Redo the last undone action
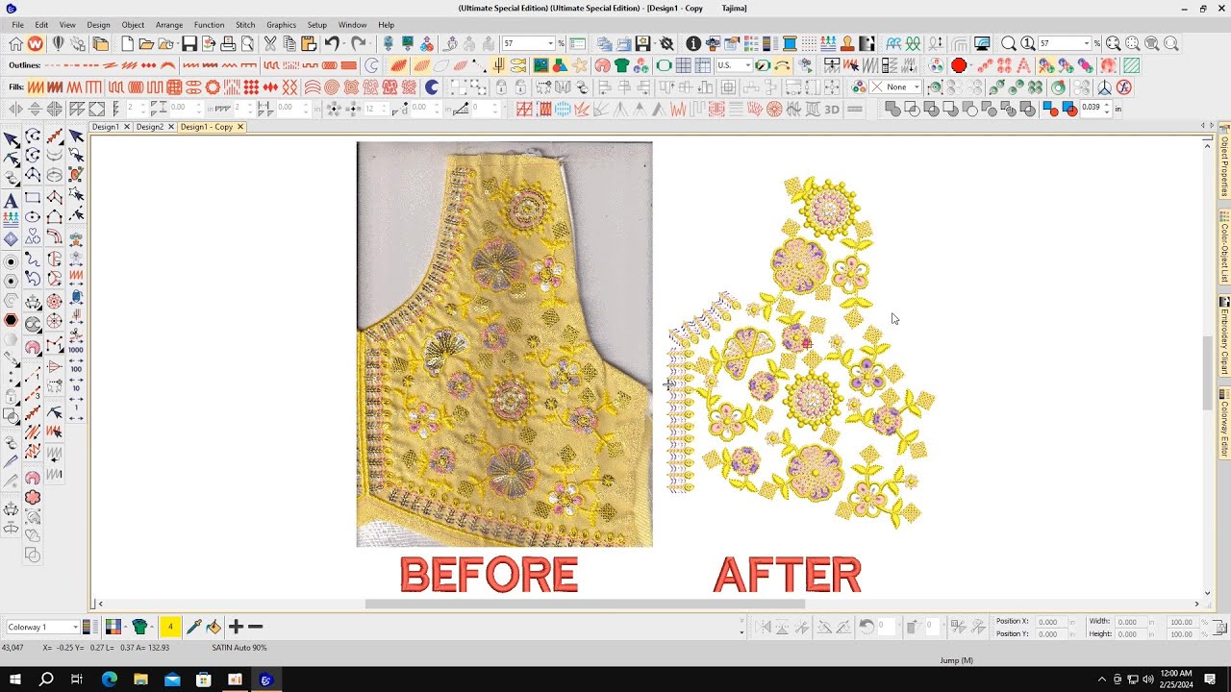The width and height of the screenshot is (1231, 692). pos(359,43)
